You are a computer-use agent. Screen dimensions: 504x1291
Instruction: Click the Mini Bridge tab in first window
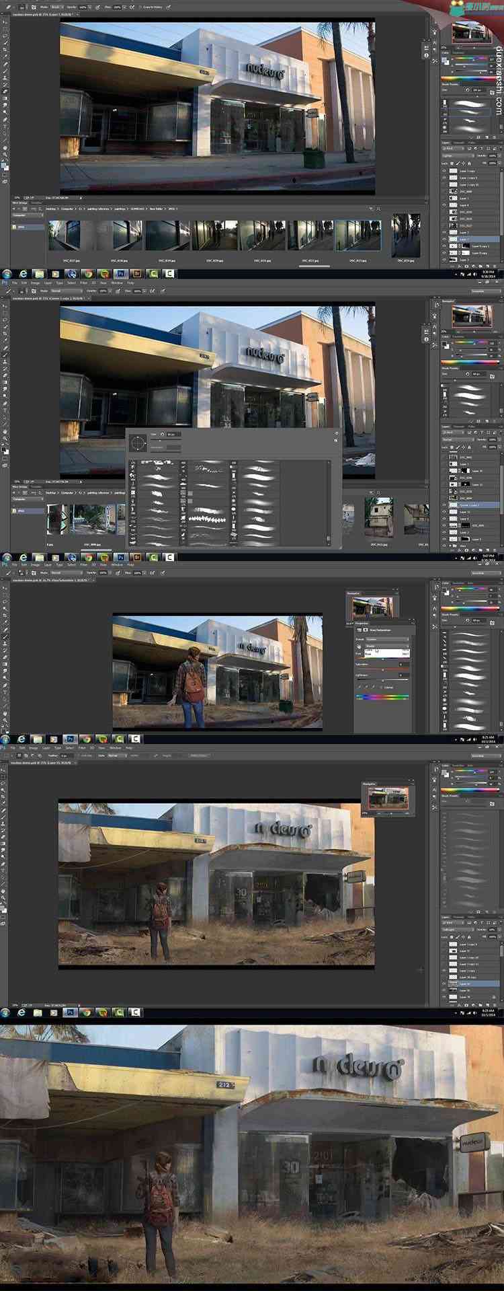[18, 202]
